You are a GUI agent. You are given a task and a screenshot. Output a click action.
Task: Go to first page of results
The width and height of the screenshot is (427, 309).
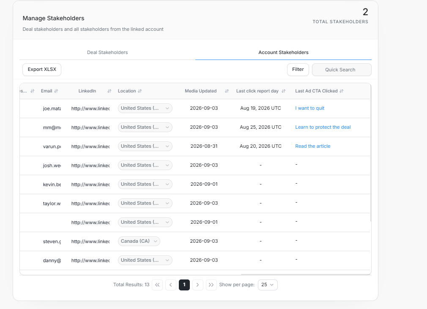[157, 285]
